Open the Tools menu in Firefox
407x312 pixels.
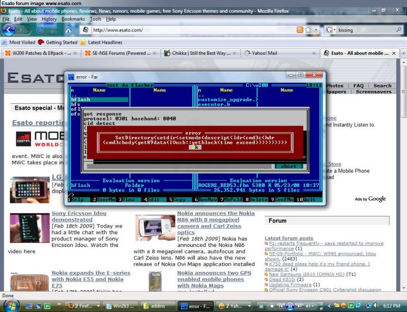coord(95,19)
